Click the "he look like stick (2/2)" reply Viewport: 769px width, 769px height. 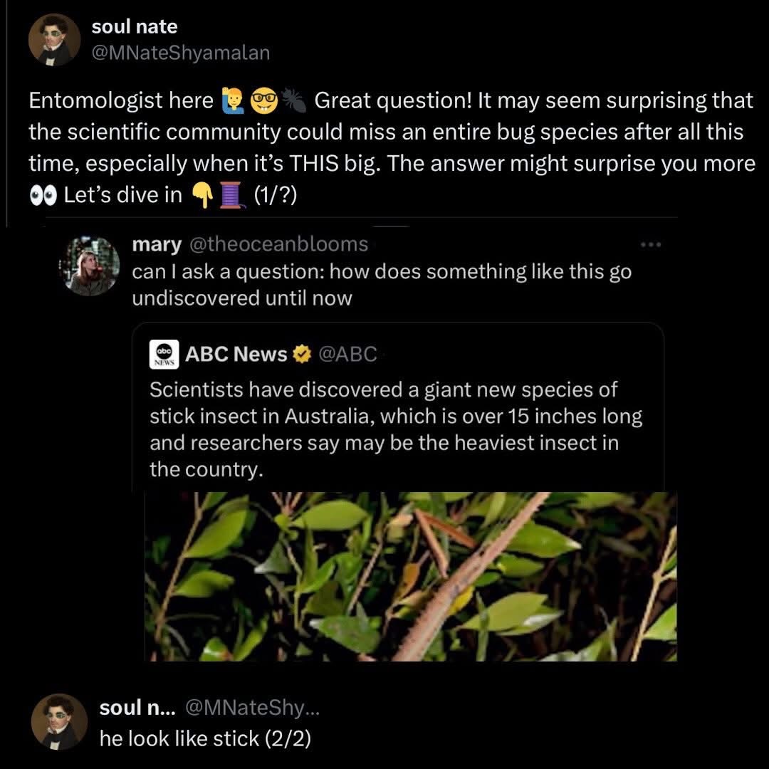click(205, 738)
